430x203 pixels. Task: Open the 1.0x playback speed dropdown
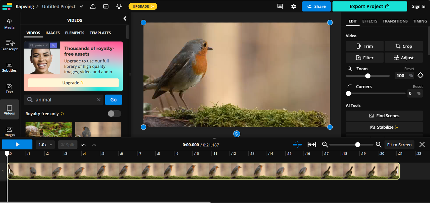point(46,145)
